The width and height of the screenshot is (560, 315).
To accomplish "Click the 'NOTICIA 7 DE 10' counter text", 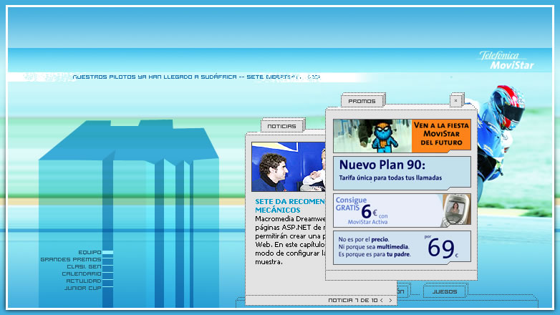I will (x=353, y=301).
